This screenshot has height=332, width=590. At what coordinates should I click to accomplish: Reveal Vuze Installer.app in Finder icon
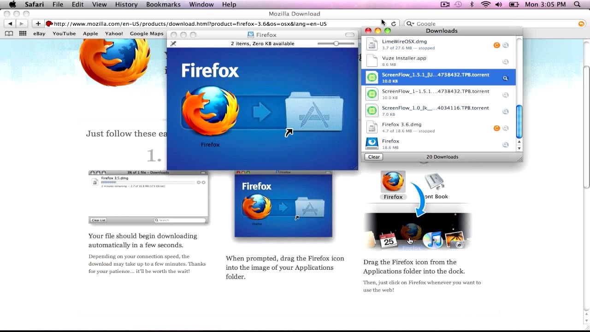(506, 62)
